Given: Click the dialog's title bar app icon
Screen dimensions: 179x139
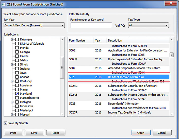Looking at the screenshot, I should [x=4, y=4].
